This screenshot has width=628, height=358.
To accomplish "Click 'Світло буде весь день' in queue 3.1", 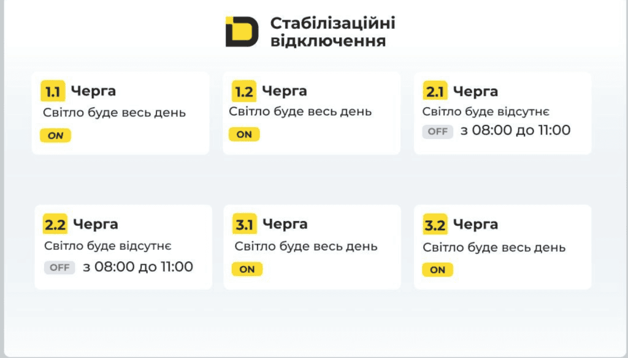I will point(306,246).
